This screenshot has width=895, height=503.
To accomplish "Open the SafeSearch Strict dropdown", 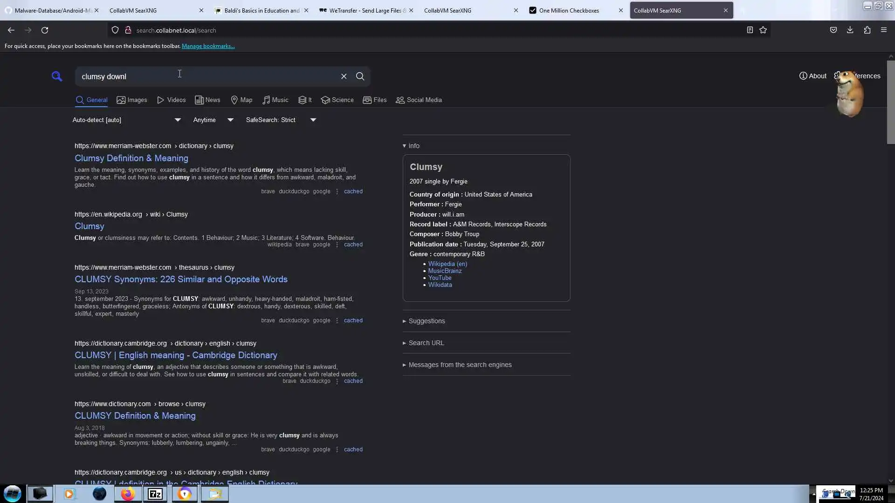I will click(281, 120).
